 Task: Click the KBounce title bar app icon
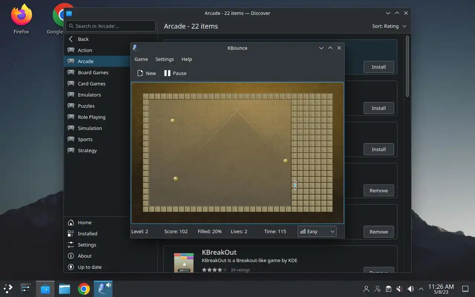[x=135, y=48]
